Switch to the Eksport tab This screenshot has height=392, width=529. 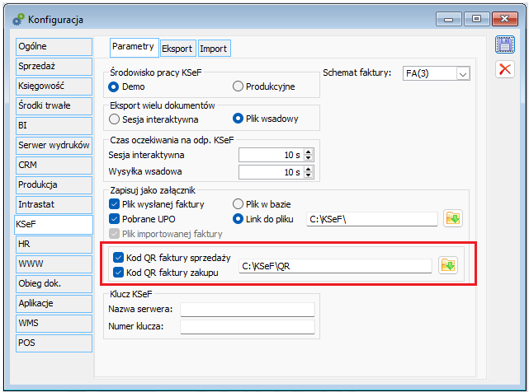(x=177, y=49)
